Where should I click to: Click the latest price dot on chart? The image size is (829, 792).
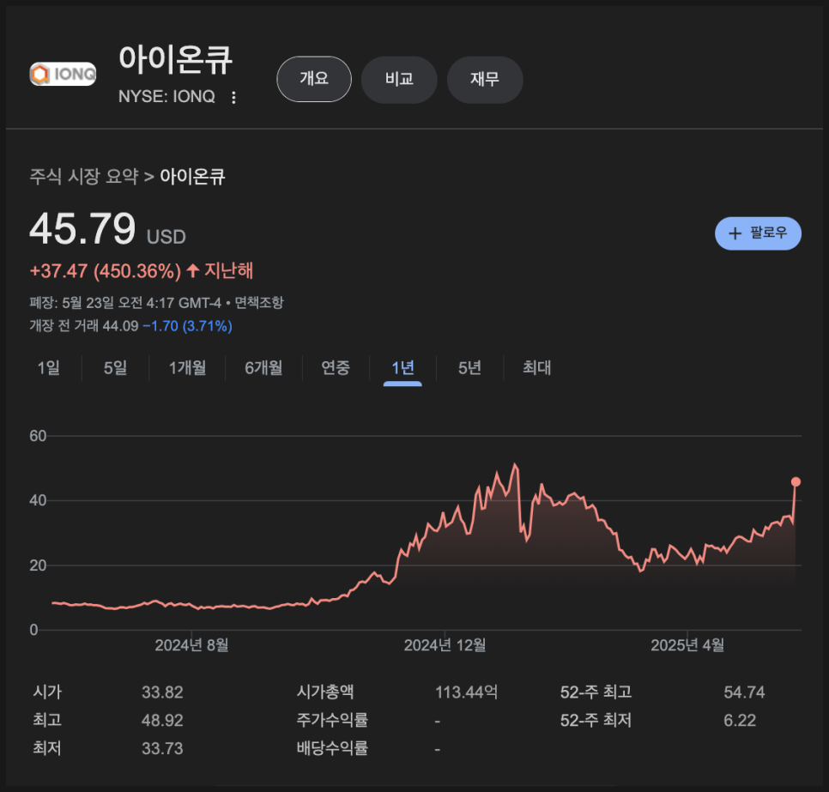point(796,481)
